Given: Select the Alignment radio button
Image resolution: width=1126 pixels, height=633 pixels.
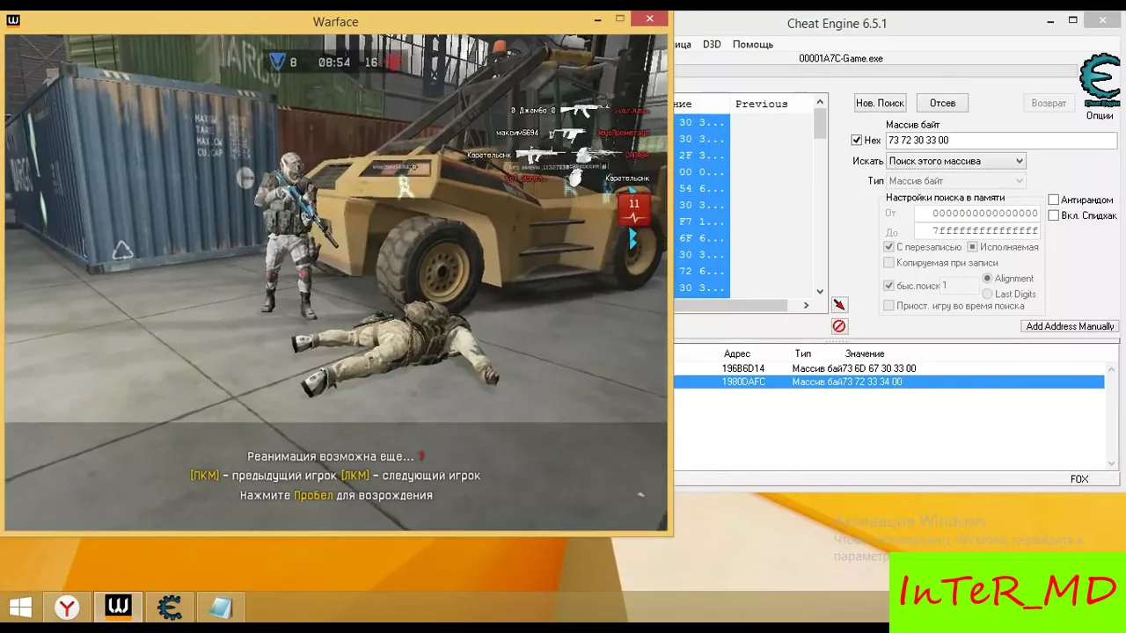Looking at the screenshot, I should [x=987, y=279].
